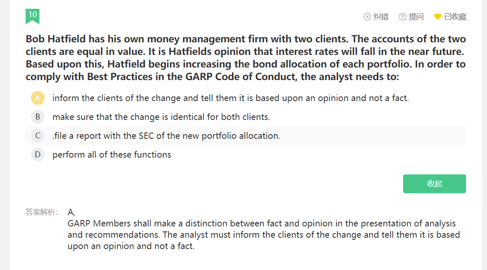The height and width of the screenshot is (270, 487).
Task: Click the 纠错 text label
Action: click(x=381, y=17)
